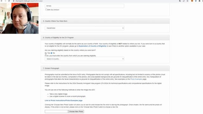Click the Almaty birth city field
Screen dimensions: 203x114
coord(84,6)
